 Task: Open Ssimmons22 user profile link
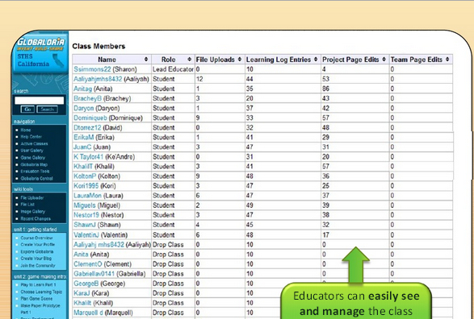(x=92, y=69)
